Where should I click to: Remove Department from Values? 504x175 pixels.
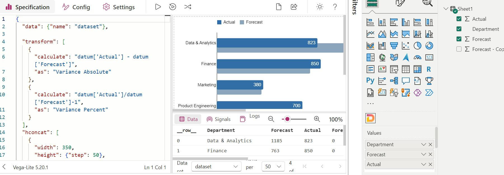430,144
